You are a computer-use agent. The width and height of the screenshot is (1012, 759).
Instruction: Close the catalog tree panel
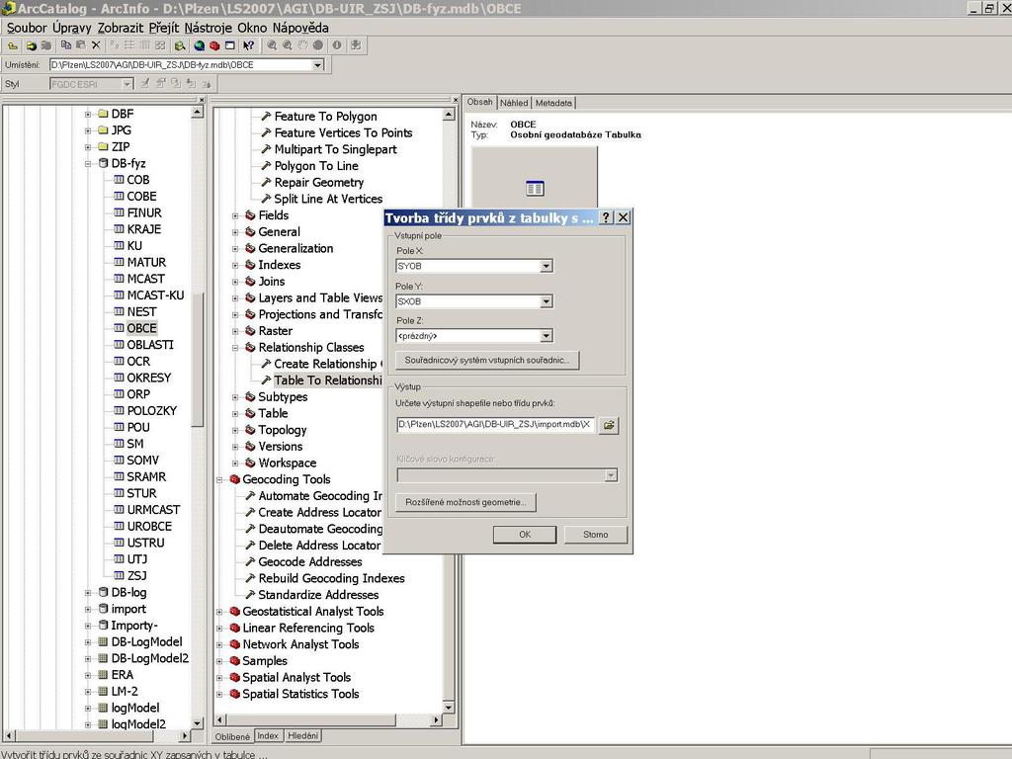[x=202, y=100]
